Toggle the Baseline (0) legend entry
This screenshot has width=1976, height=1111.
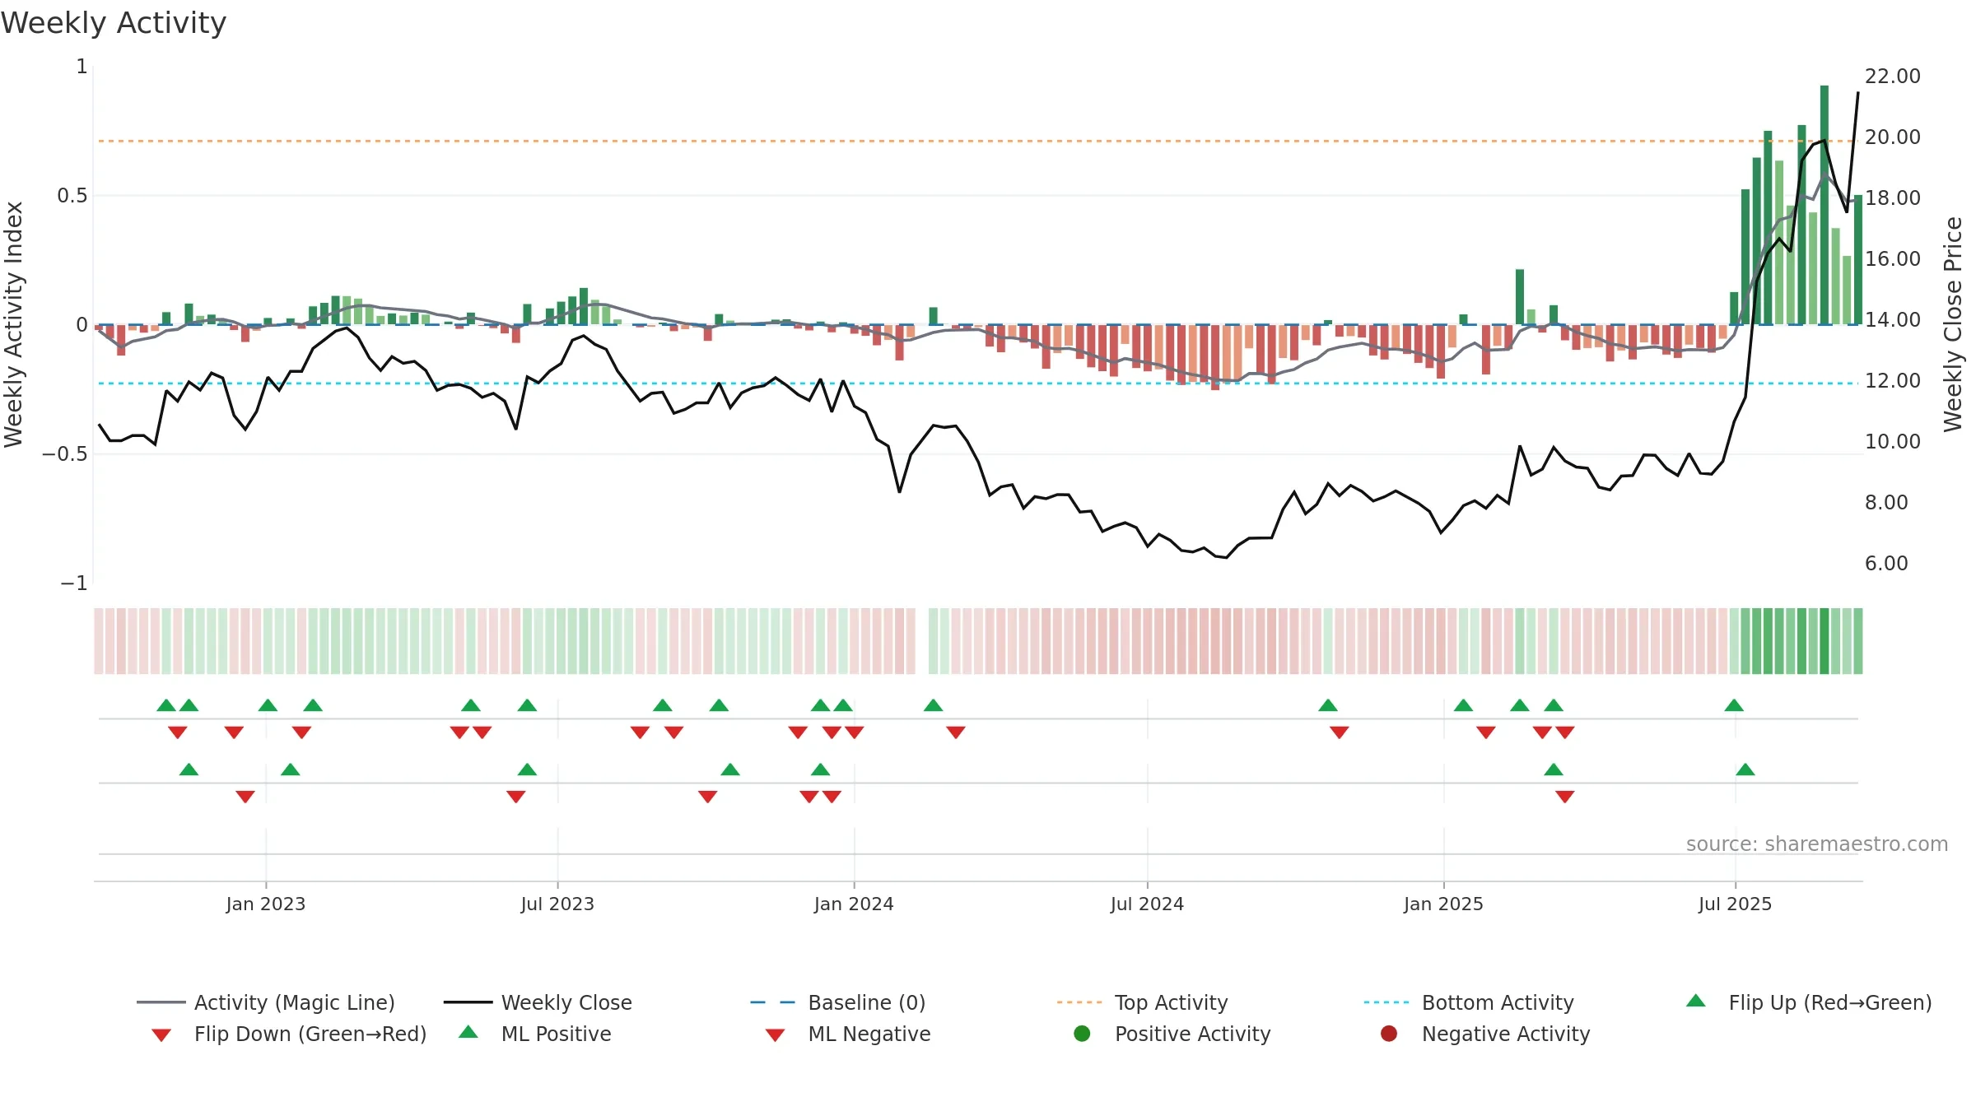tap(838, 1002)
